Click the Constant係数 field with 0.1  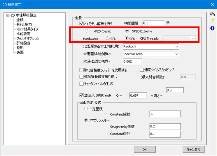pyautogui.click(x=165, y=134)
